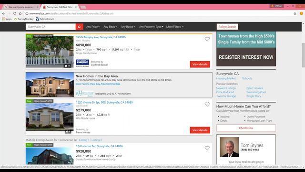Viewport: 305px width, 172px height.
Task: View site information icon in address bar
Action: click(27, 13)
